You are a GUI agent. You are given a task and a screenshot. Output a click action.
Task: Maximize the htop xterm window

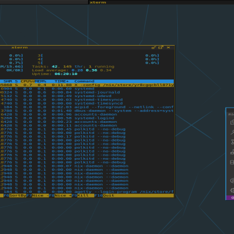click(x=161, y=47)
